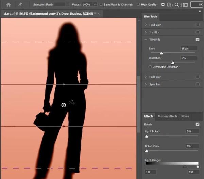Screen dimensions: 204x179
Task: Expand the Iris Blur section
Action: click(x=146, y=32)
